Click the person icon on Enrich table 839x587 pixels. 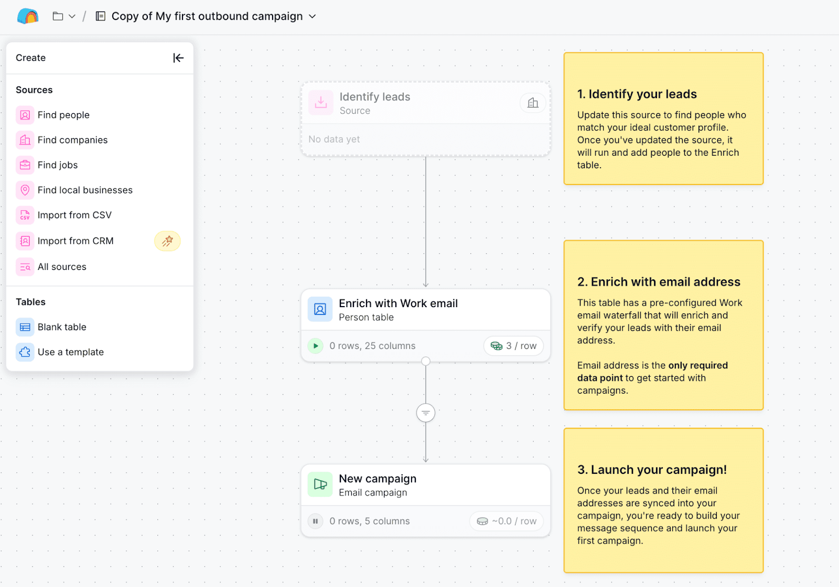pyautogui.click(x=320, y=309)
